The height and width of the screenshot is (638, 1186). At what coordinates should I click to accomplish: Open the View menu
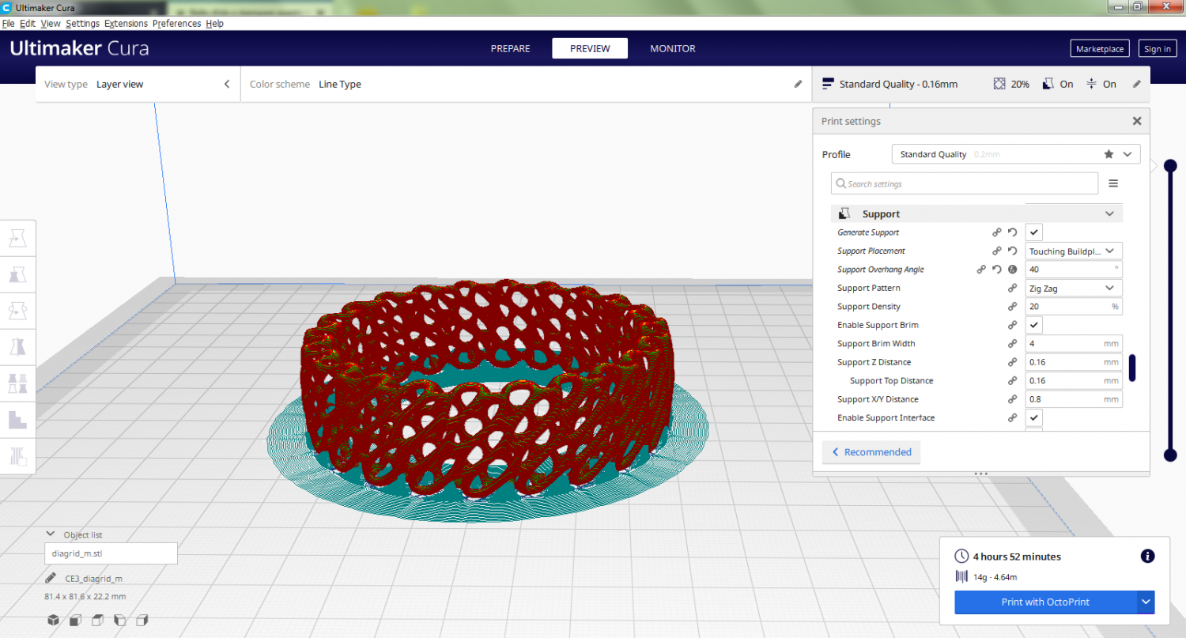(51, 24)
